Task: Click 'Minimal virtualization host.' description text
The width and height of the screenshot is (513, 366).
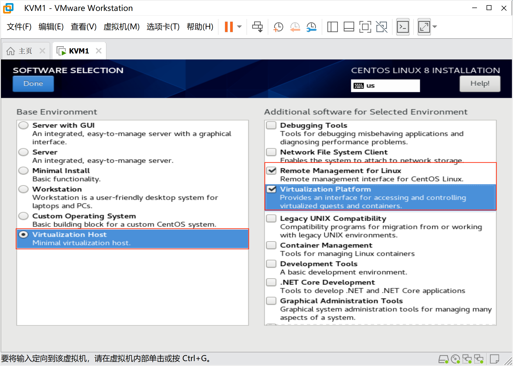Action: pos(81,243)
